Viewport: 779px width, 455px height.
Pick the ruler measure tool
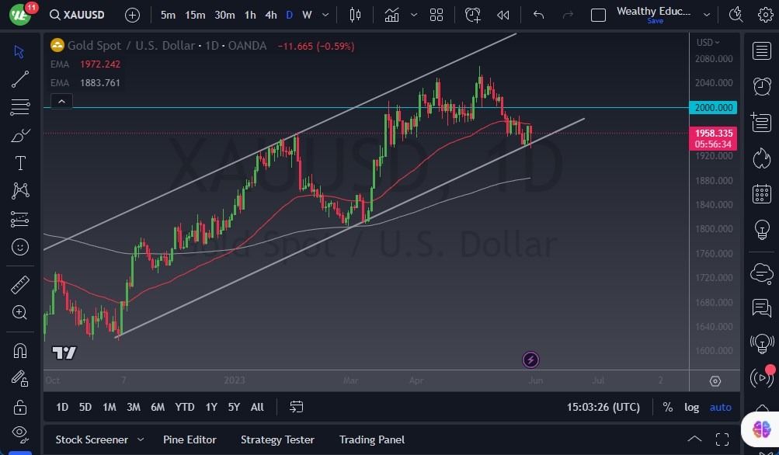[x=20, y=285]
